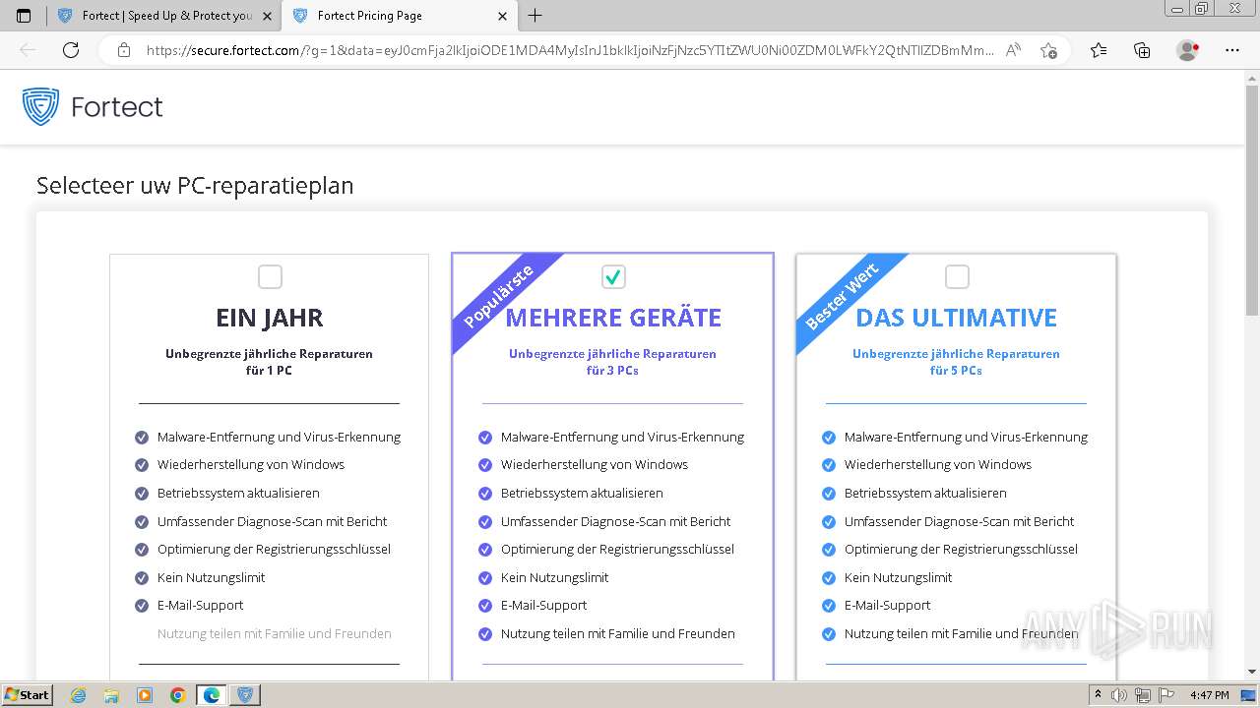Viewport: 1260px width, 708px height.
Task: Open the Collections icon
Action: click(x=1142, y=50)
